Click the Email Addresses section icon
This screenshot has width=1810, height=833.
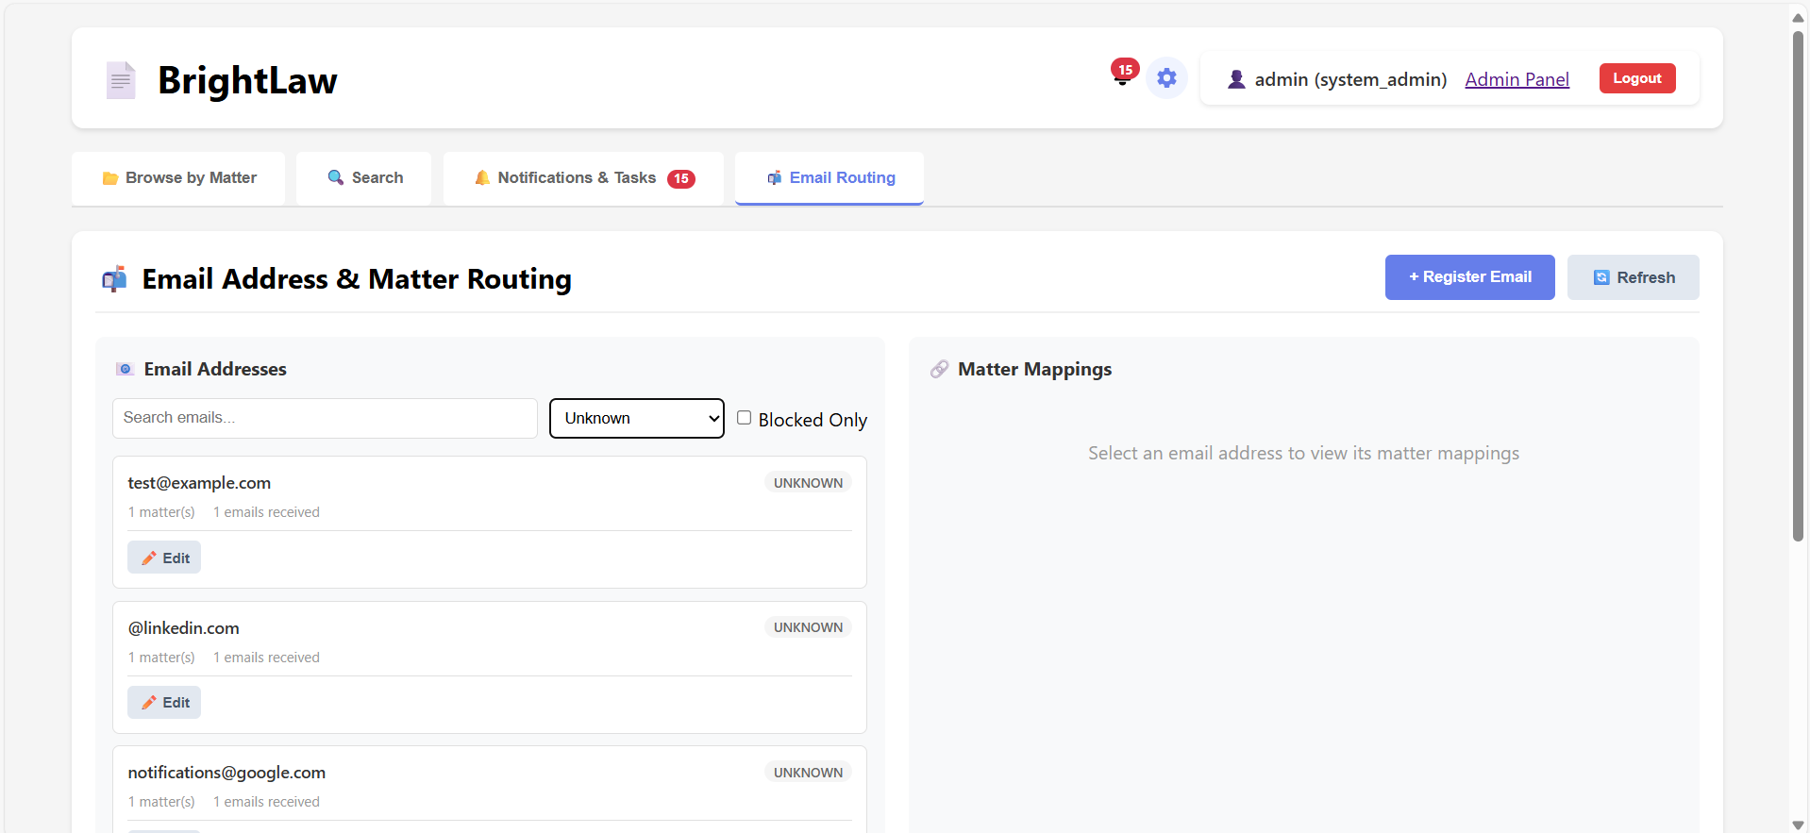[x=125, y=370]
